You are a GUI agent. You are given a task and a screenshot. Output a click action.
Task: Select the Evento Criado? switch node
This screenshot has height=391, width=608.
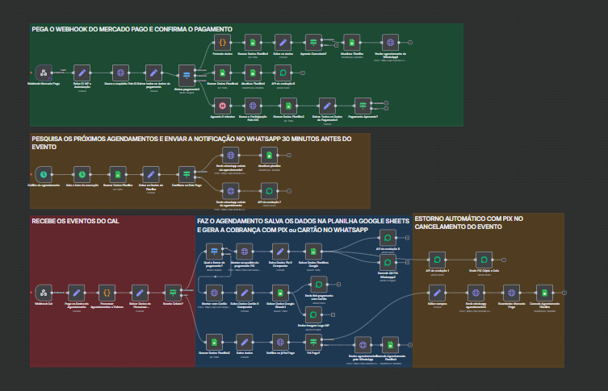172,292
